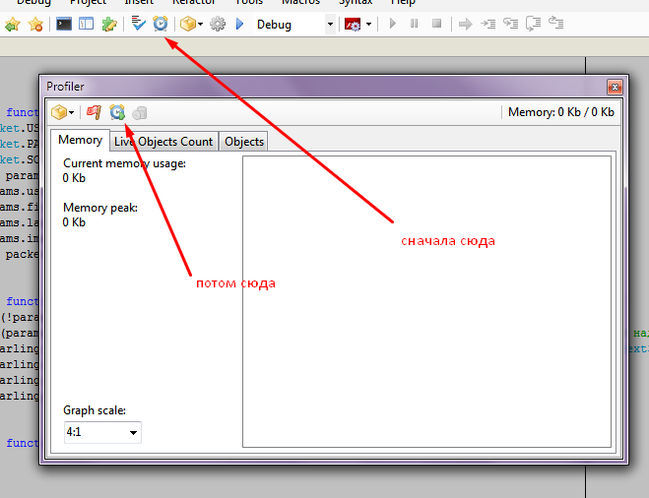
Task: Open the task list checkmark icon
Action: [x=138, y=24]
